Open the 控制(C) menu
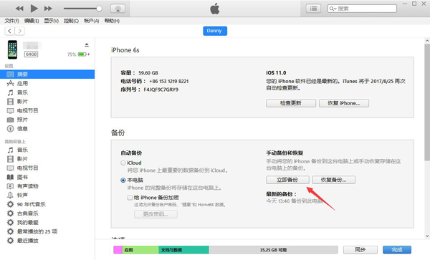430x260 pixels. tap(71, 21)
